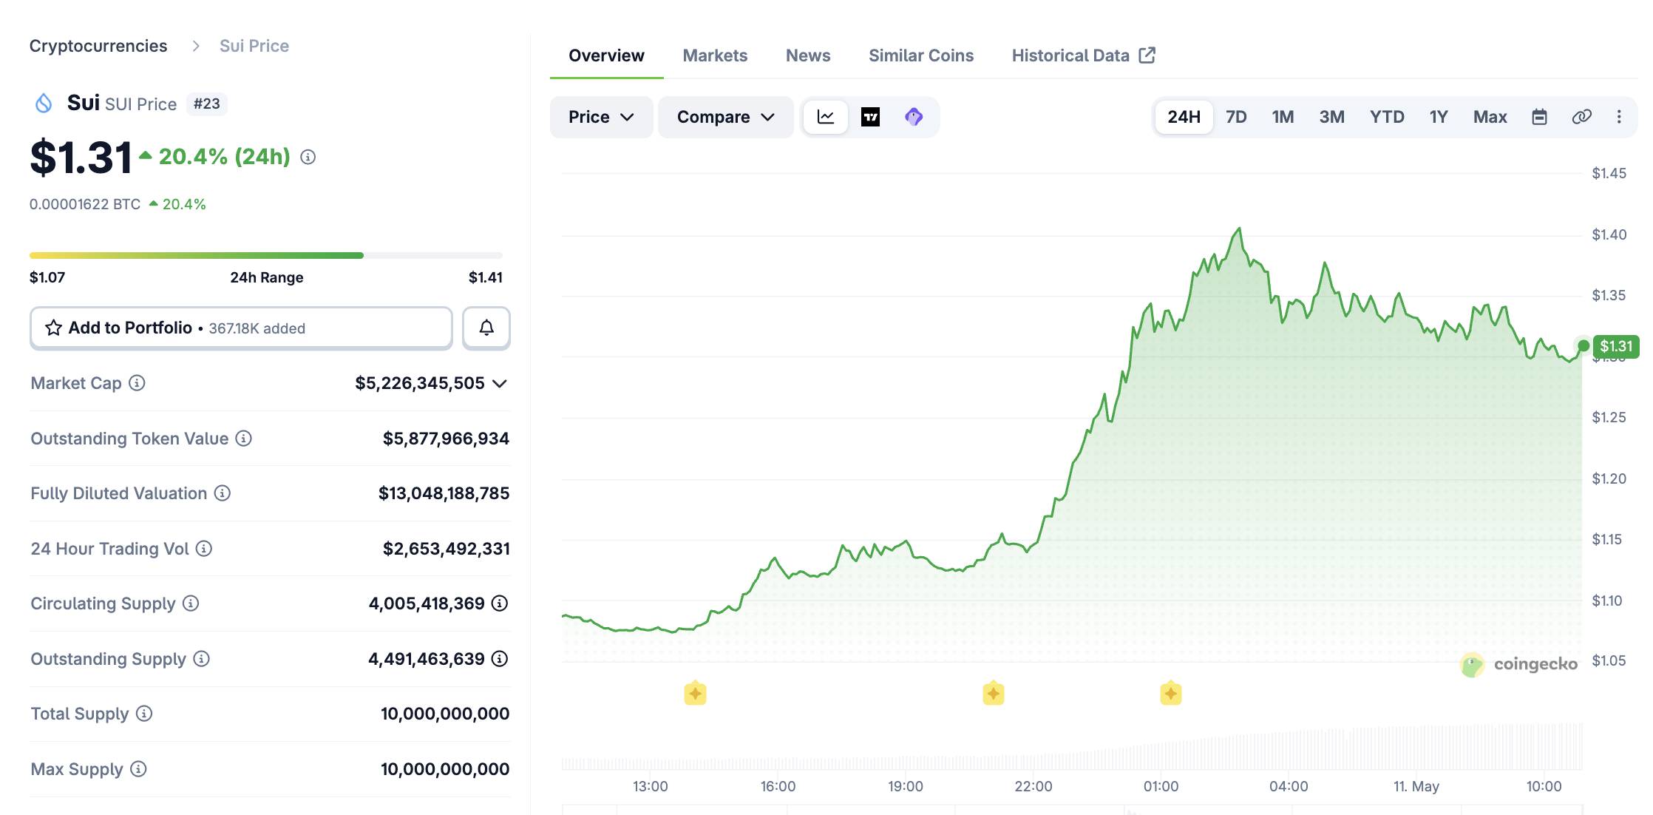Viewport: 1653px width, 815px height.
Task: Click the news marker near 21:00
Action: tap(994, 693)
